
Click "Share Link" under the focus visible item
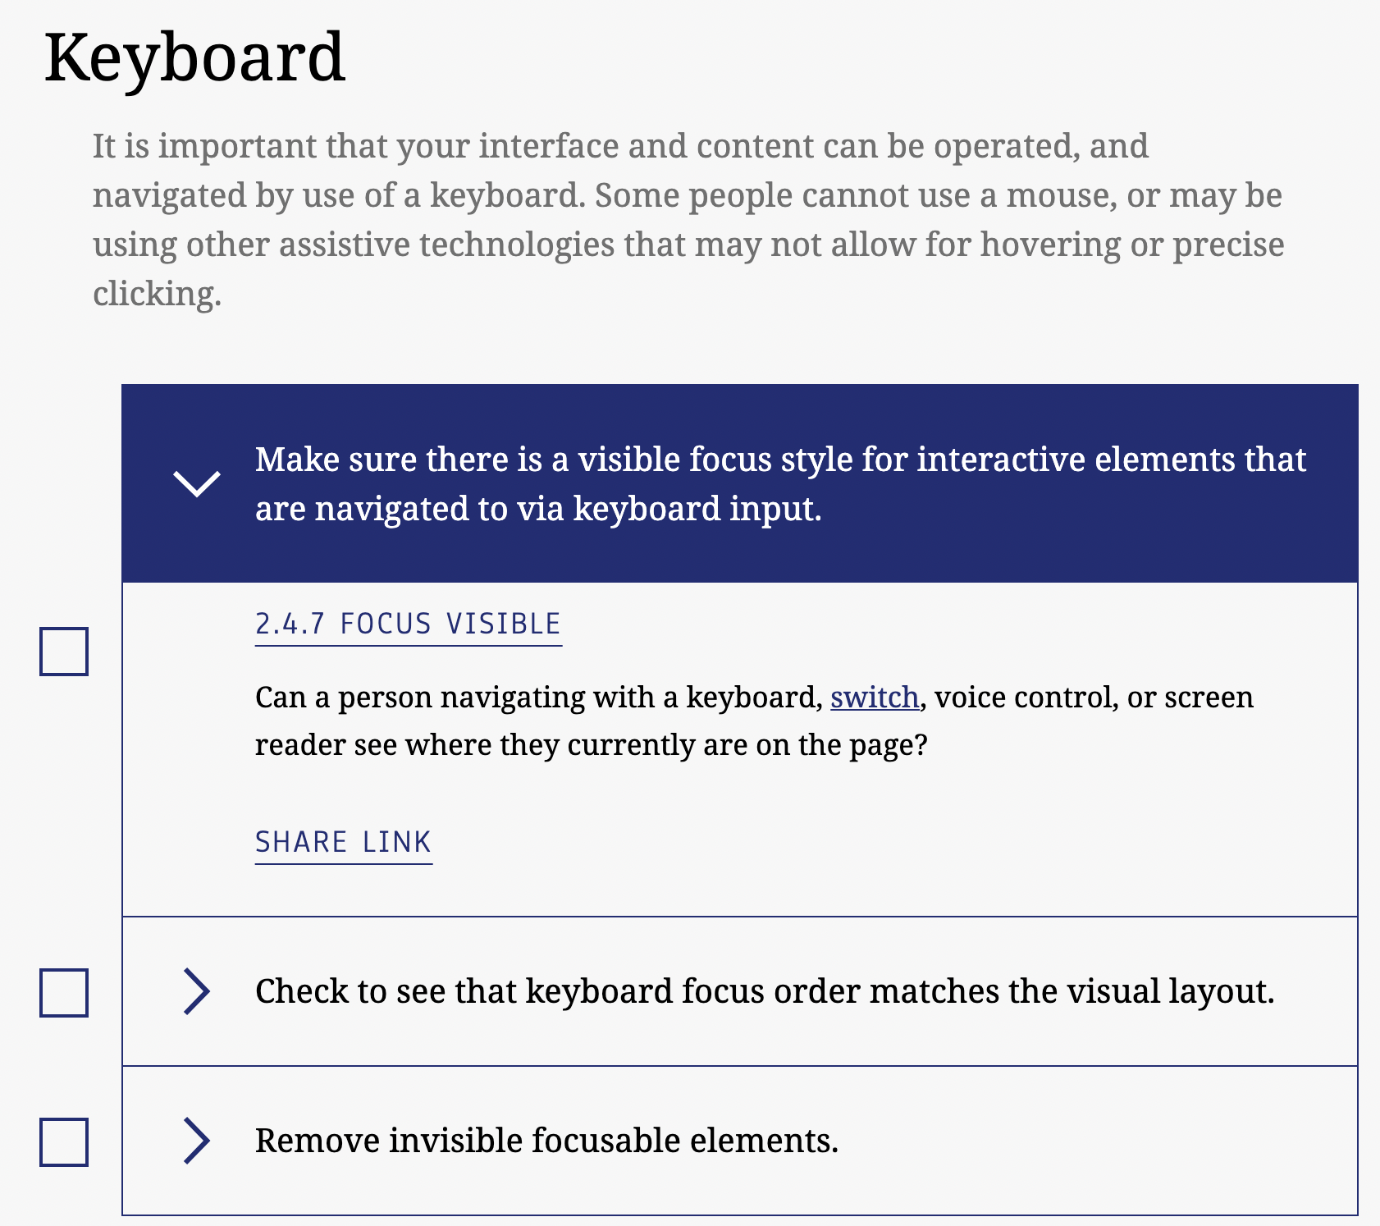click(x=343, y=843)
